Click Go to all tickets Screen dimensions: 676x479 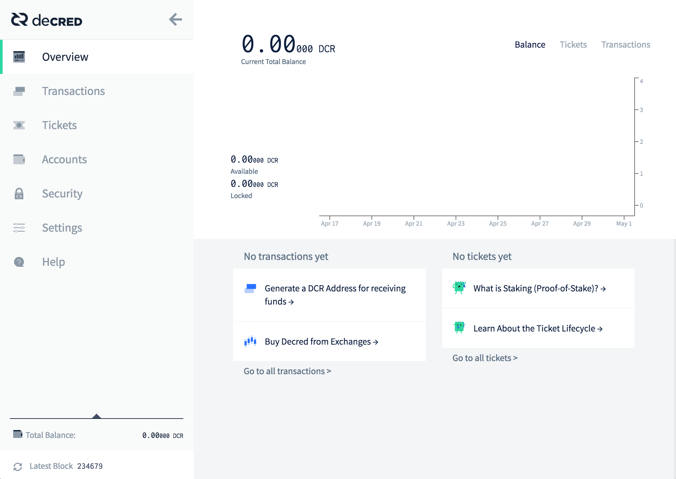point(485,358)
